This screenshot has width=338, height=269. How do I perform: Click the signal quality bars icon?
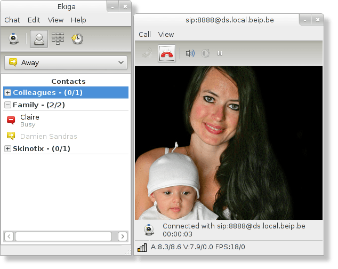pyautogui.click(x=142, y=248)
